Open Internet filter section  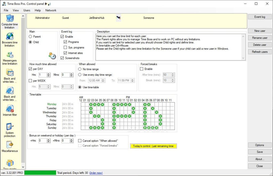pyautogui.click(x=10, y=110)
